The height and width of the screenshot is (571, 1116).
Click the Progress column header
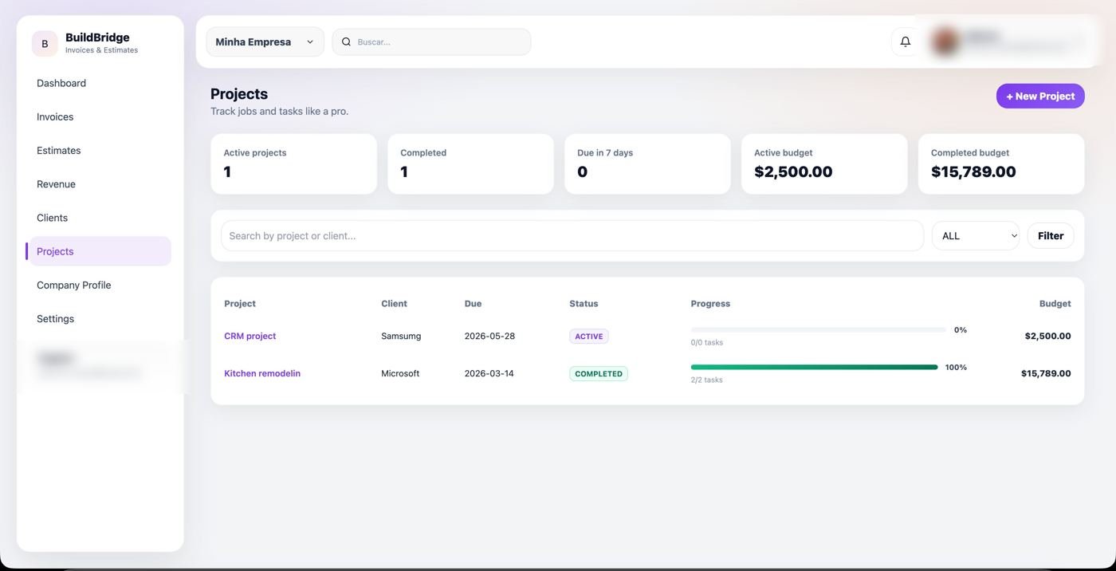click(x=710, y=303)
